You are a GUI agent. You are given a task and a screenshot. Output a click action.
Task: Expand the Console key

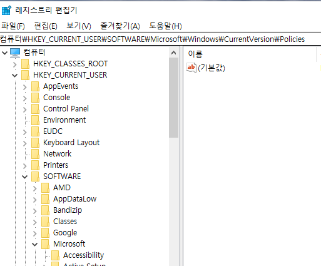(x=24, y=98)
